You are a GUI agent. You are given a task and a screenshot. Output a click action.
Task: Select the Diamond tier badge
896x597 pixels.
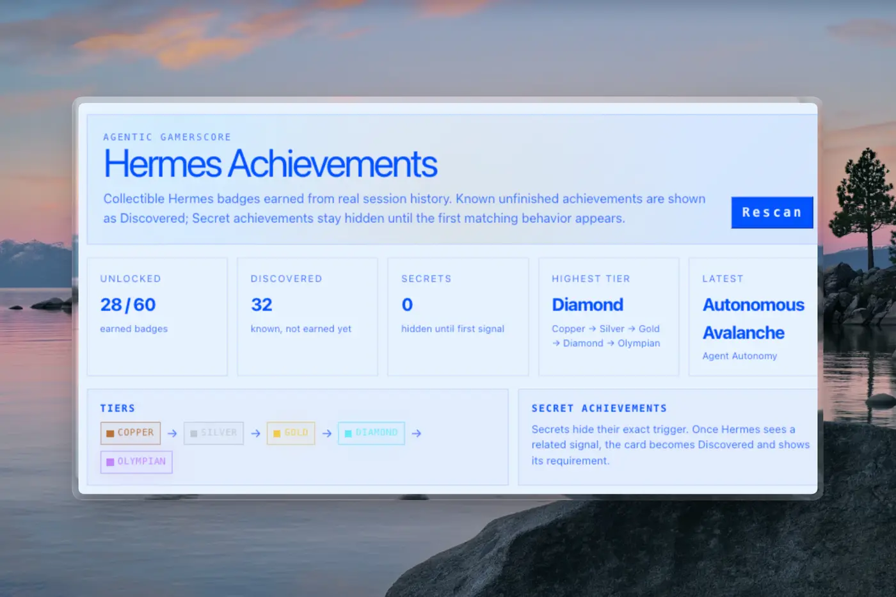point(371,433)
